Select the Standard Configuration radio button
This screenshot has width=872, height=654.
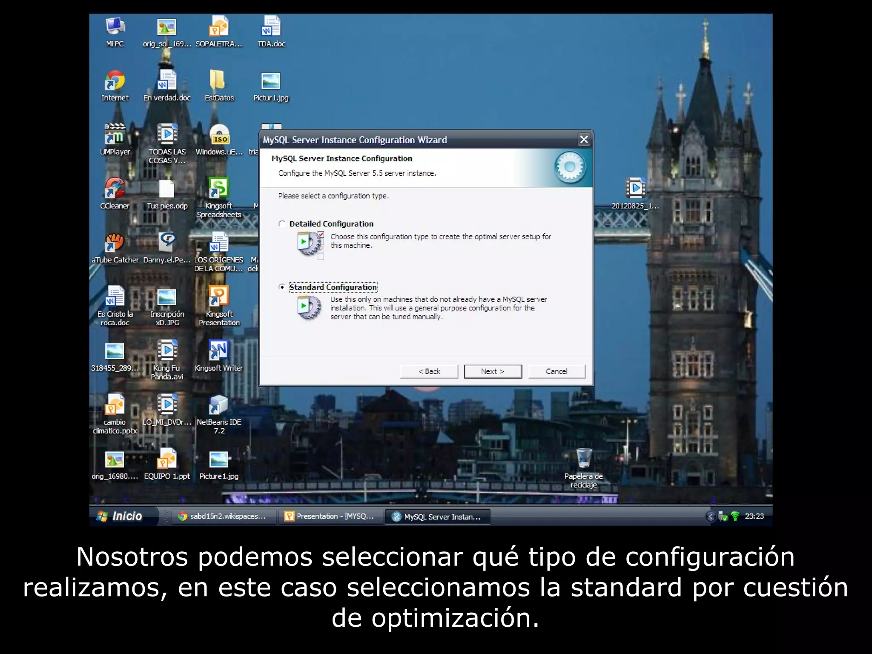pyautogui.click(x=281, y=287)
